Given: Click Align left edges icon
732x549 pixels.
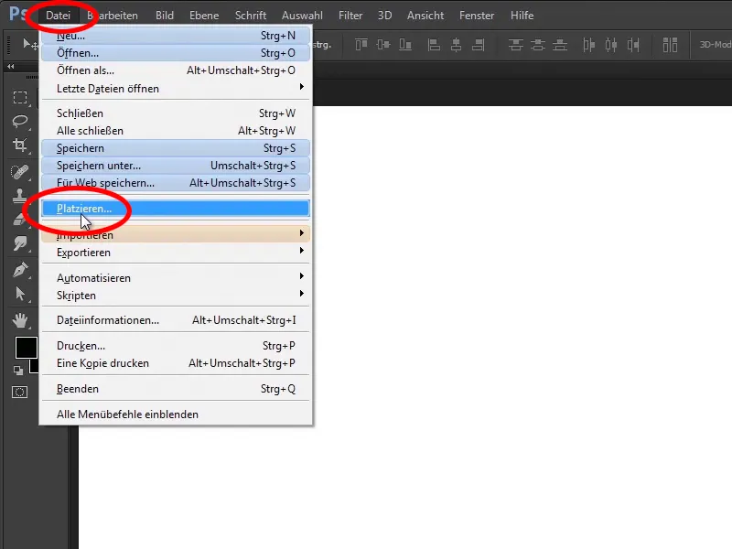Looking at the screenshot, I should pyautogui.click(x=434, y=45).
